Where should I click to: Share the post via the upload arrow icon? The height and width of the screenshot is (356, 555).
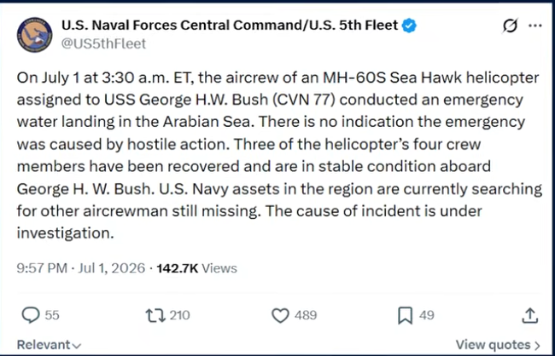pos(530,315)
